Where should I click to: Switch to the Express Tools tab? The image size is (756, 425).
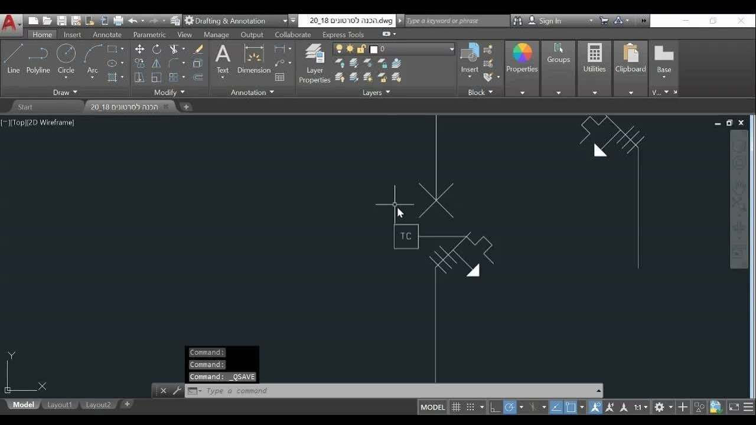(x=343, y=35)
